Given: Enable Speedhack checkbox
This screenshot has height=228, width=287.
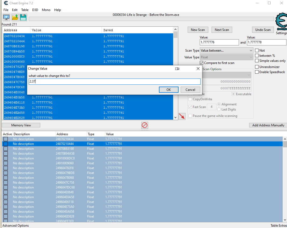Looking at the screenshot, I should (x=257, y=72).
